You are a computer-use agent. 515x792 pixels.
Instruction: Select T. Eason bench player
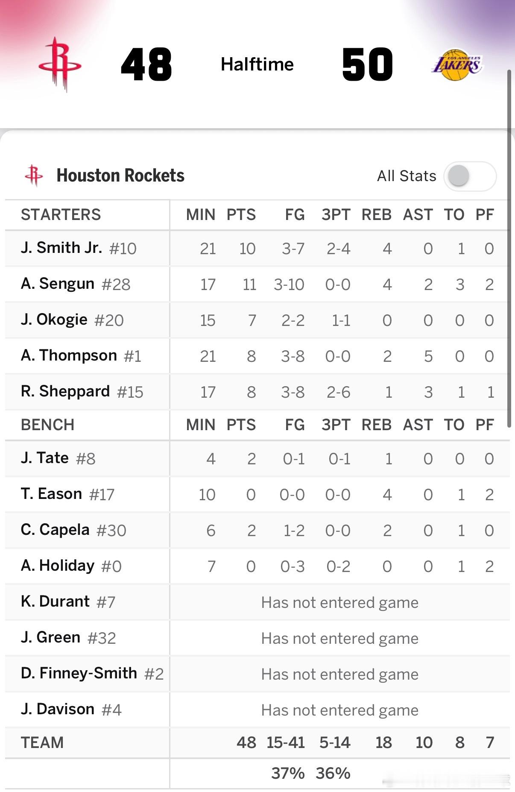pos(51,494)
